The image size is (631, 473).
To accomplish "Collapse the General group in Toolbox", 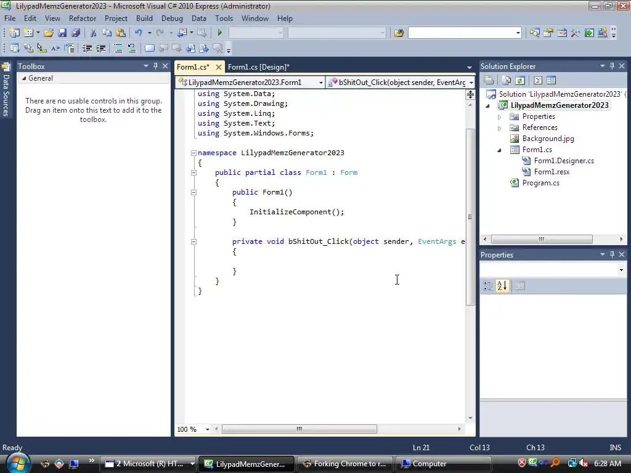I will (24, 78).
